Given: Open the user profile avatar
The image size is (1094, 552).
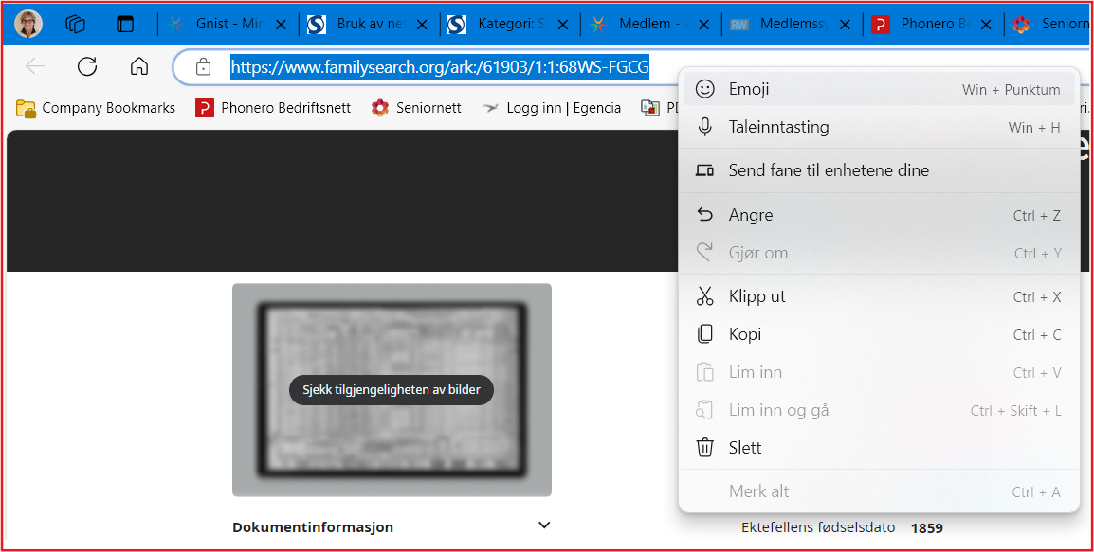Looking at the screenshot, I should pyautogui.click(x=28, y=24).
